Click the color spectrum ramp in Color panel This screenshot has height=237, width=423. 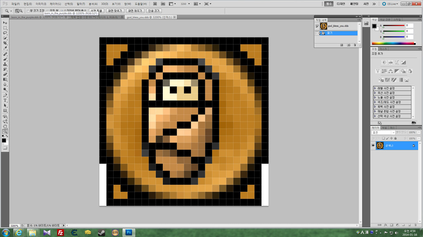pos(393,43)
